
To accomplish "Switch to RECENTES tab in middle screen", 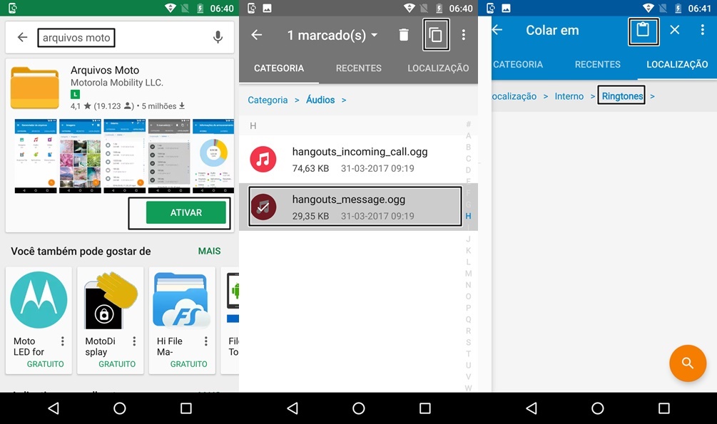I will click(x=358, y=68).
